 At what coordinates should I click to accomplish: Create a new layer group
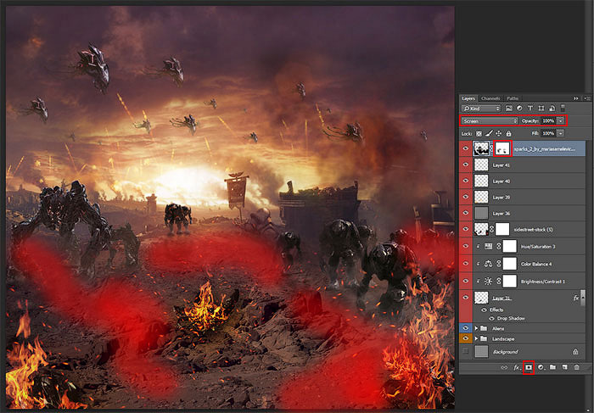click(x=552, y=367)
